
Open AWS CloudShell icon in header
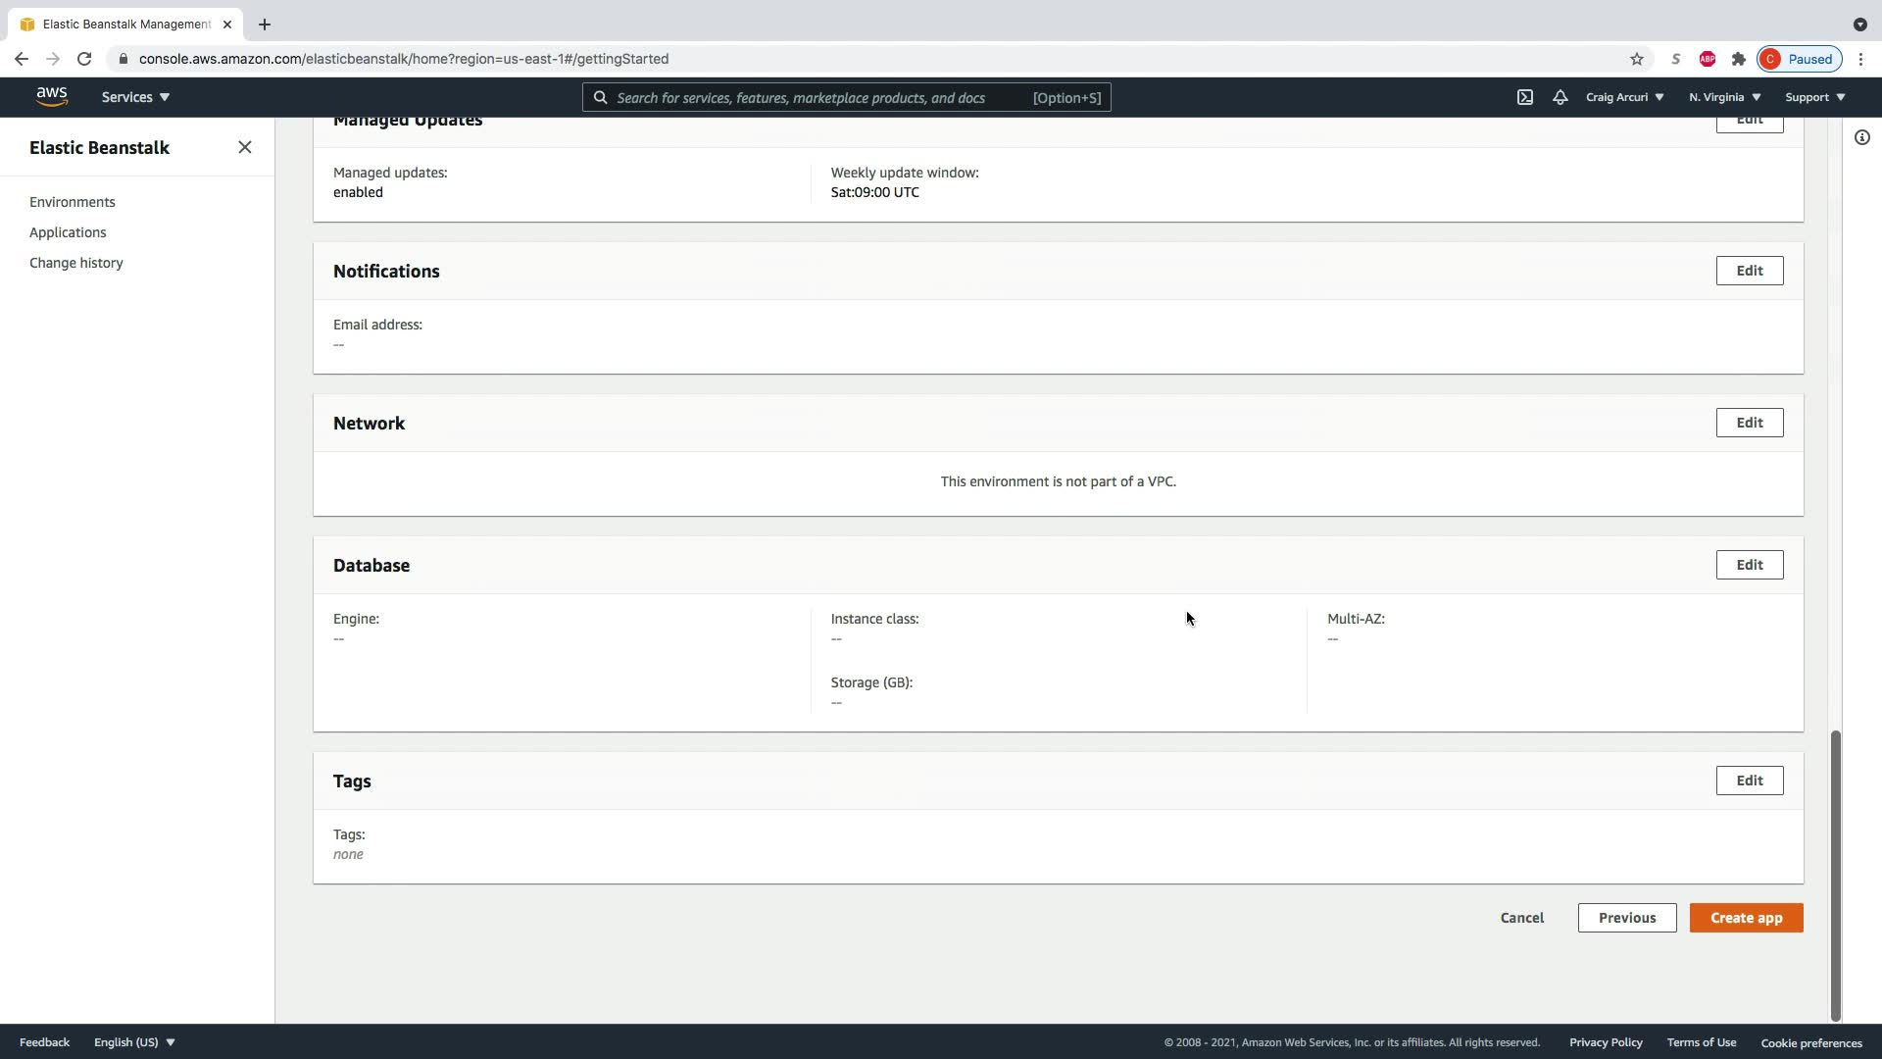[x=1525, y=97]
